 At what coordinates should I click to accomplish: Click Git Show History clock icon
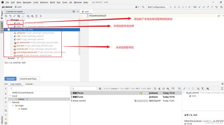pyautogui.click(x=212, y=7)
